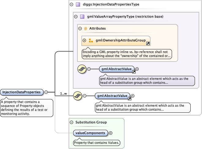Collapse the InjectionDataProperties root element
The height and width of the screenshot is (149, 202).
46,92
